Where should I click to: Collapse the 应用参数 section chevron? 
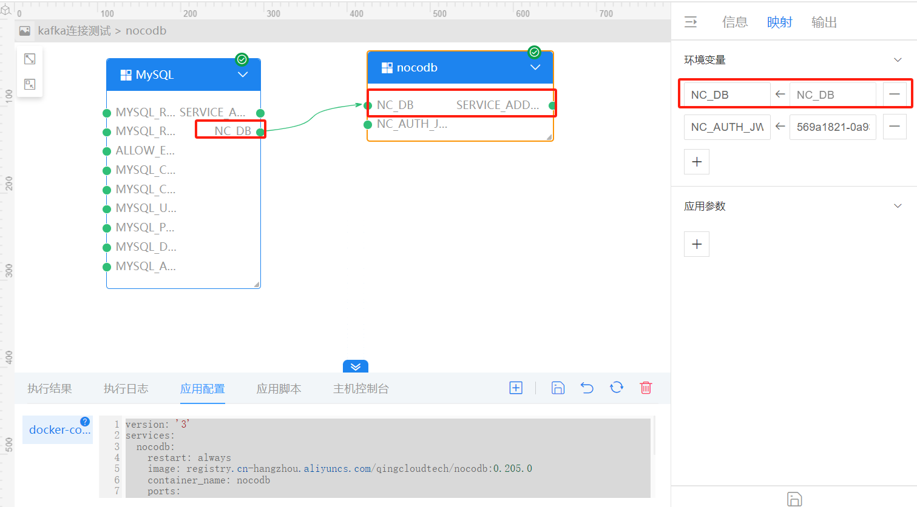(x=898, y=206)
